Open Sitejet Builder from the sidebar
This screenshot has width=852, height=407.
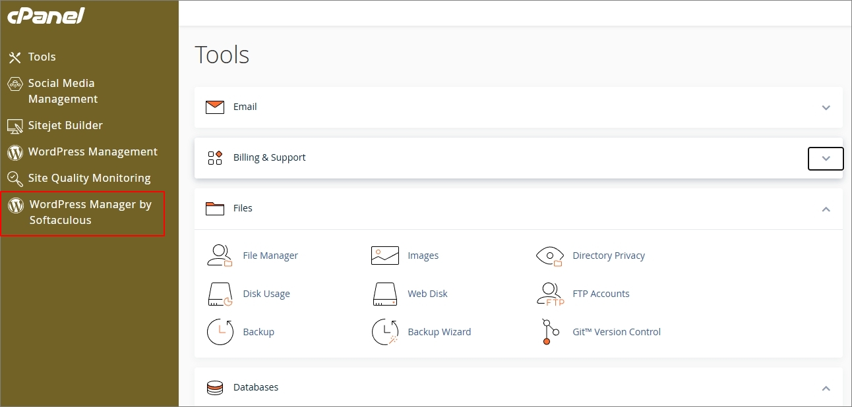pyautogui.click(x=65, y=125)
